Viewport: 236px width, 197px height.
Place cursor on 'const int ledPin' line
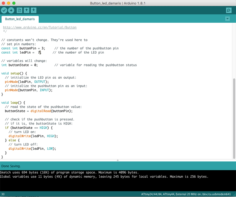21,52
